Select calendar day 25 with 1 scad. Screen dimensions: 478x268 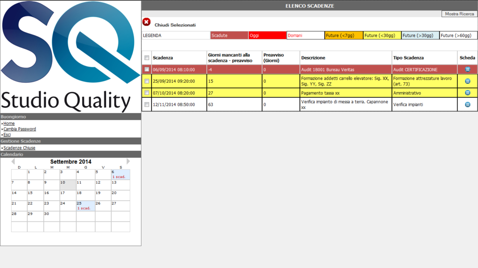[85, 206]
